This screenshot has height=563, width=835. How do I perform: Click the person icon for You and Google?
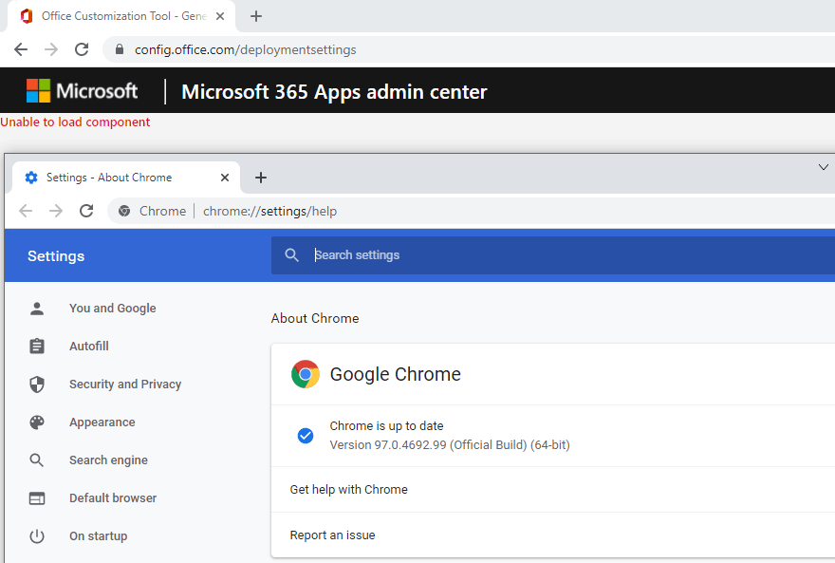[37, 309]
